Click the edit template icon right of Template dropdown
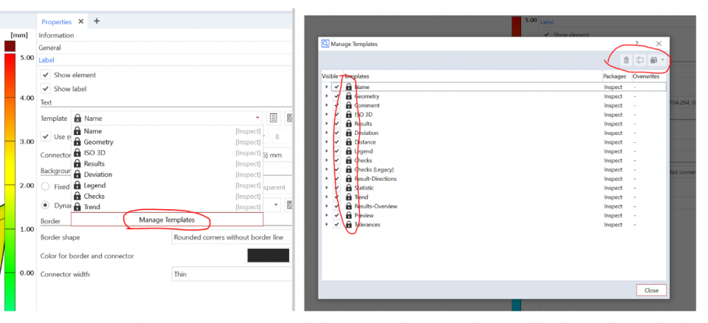 [273, 118]
